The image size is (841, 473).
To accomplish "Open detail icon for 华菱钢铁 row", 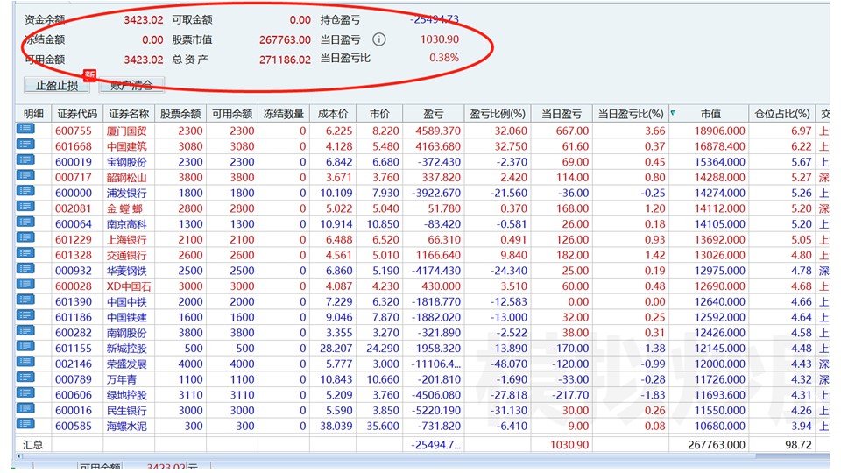I will tap(25, 269).
